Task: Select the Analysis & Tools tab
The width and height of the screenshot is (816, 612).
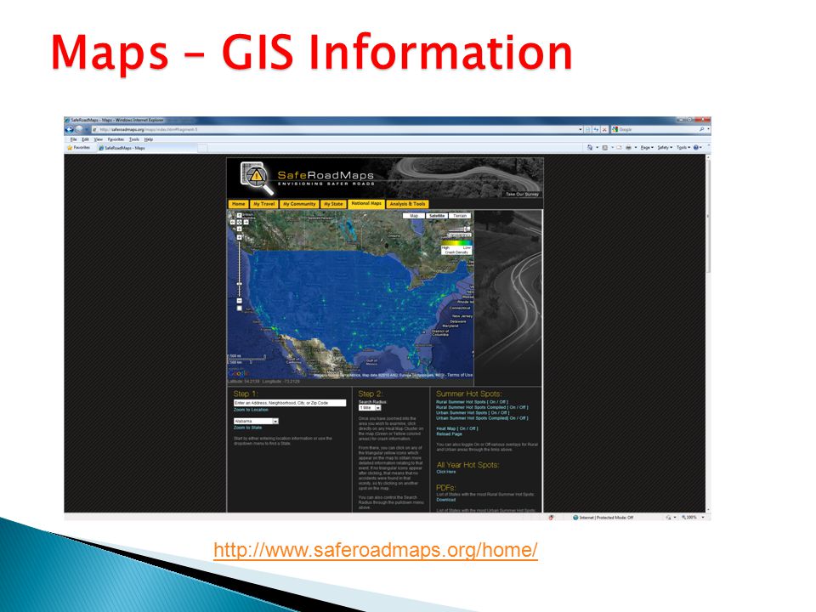Action: (x=407, y=204)
